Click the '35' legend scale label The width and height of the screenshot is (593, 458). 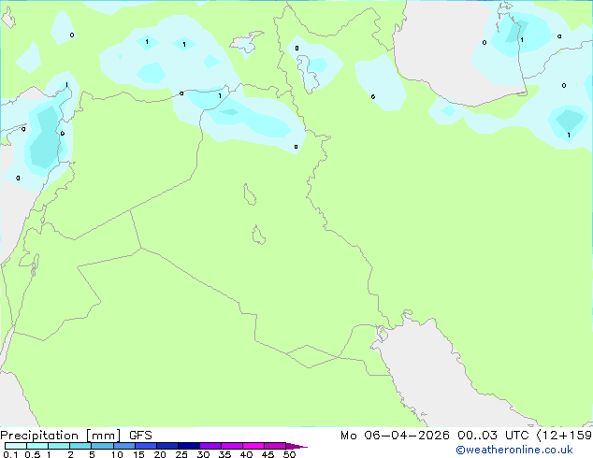224,454
